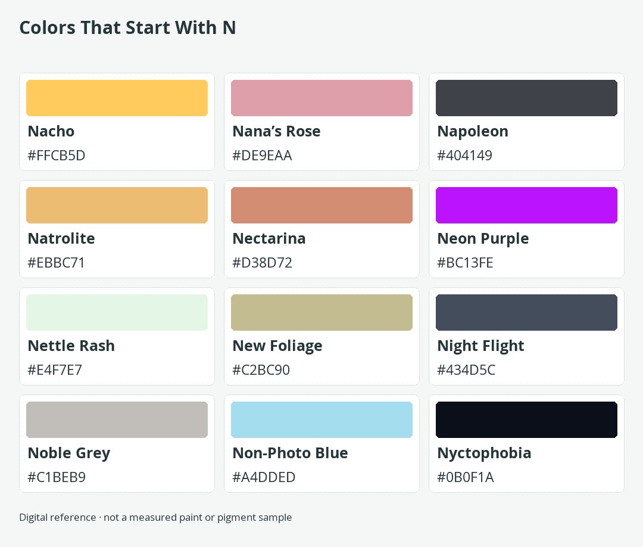Click hex code #404149
The height and width of the screenshot is (547, 643).
click(464, 156)
